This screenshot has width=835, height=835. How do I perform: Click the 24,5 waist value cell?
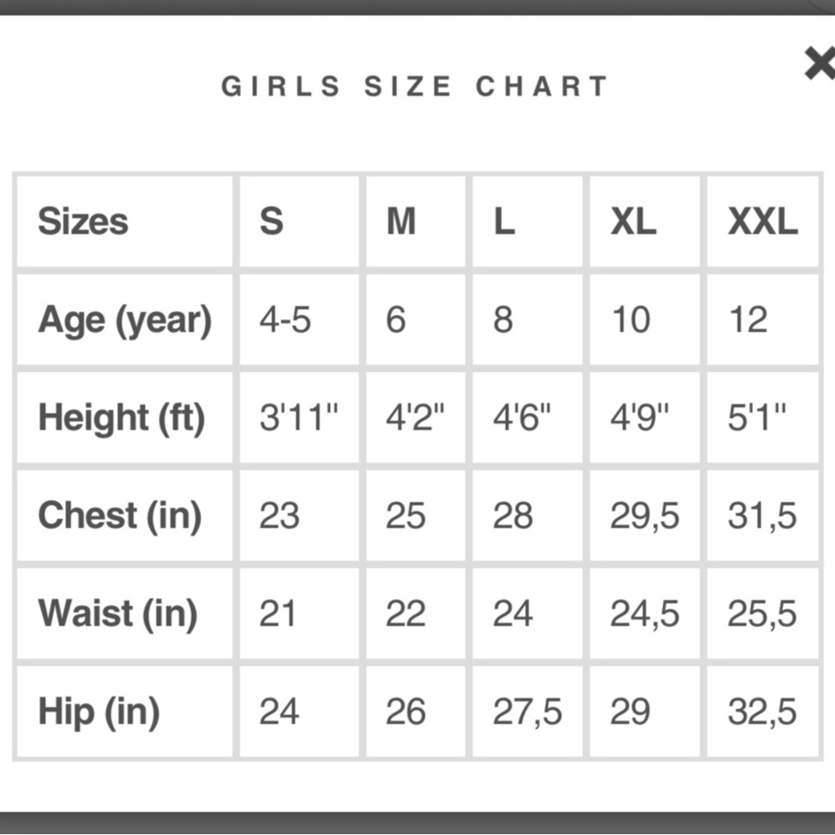[645, 614]
